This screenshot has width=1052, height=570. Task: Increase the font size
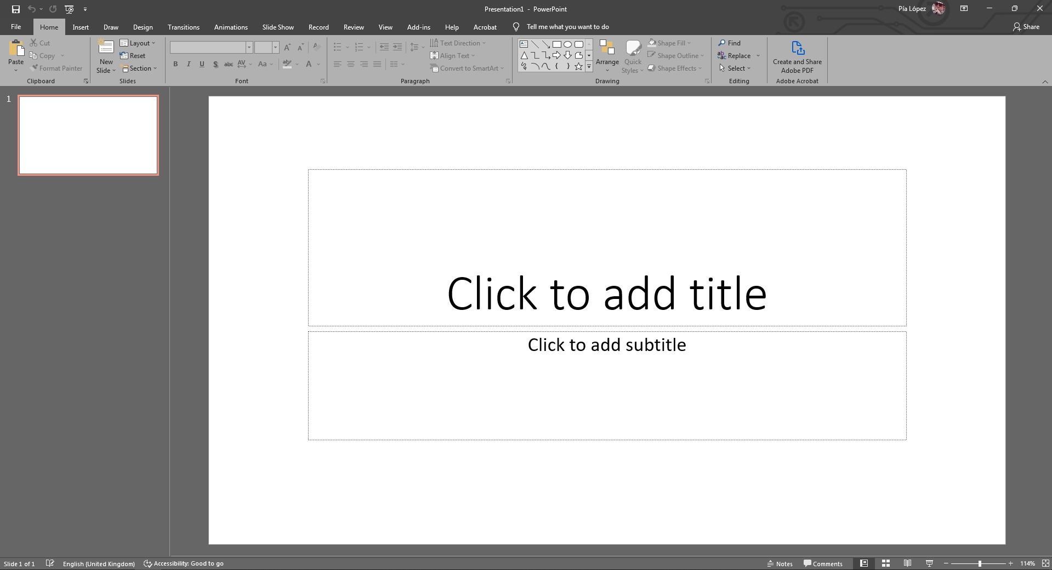[x=287, y=47]
